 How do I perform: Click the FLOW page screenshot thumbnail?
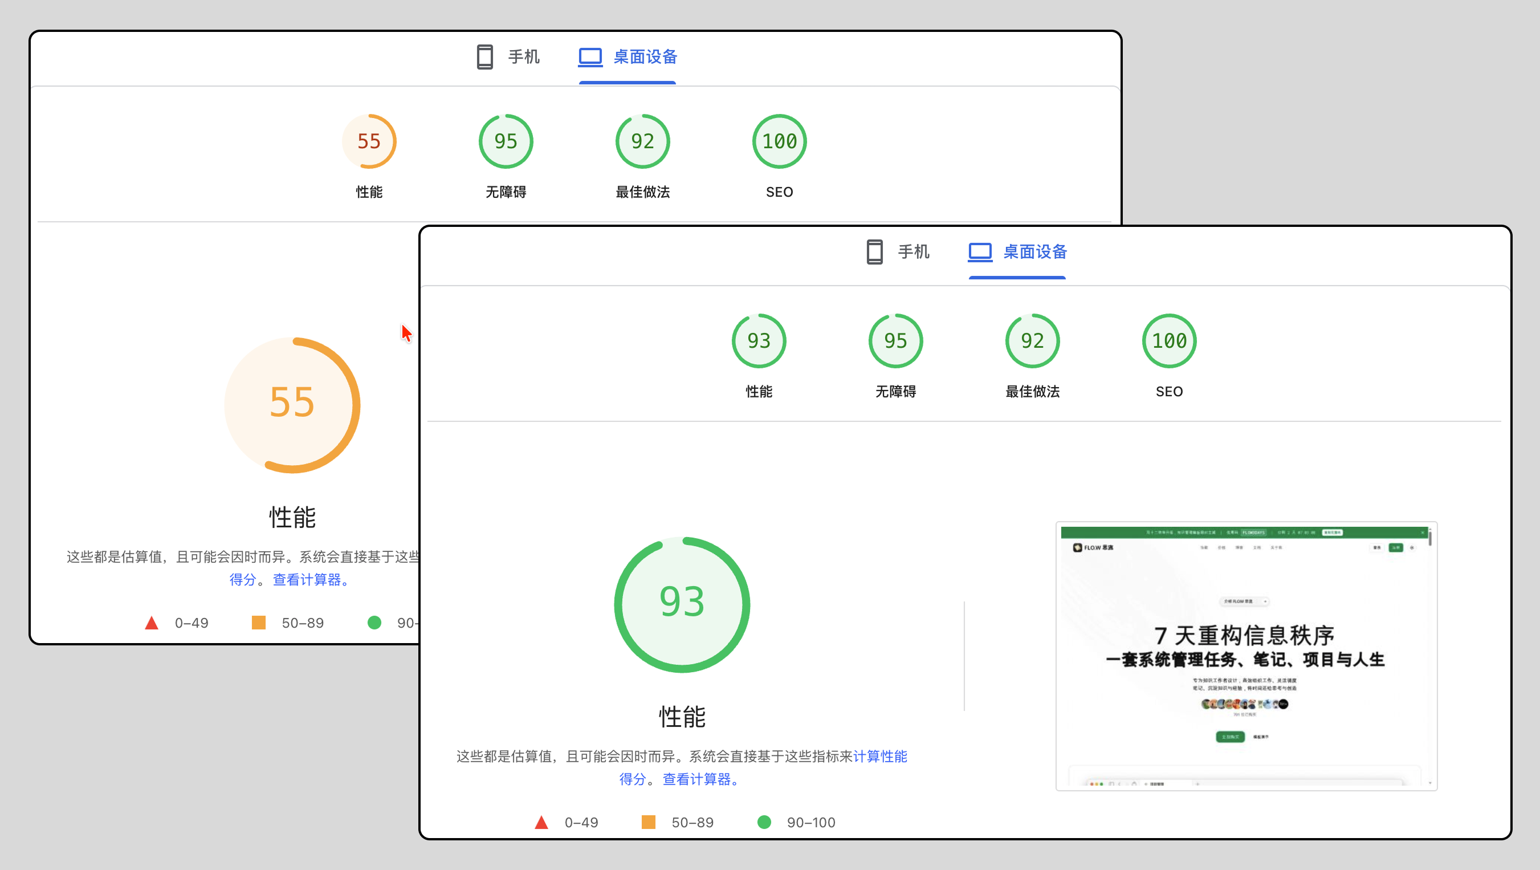(1246, 656)
